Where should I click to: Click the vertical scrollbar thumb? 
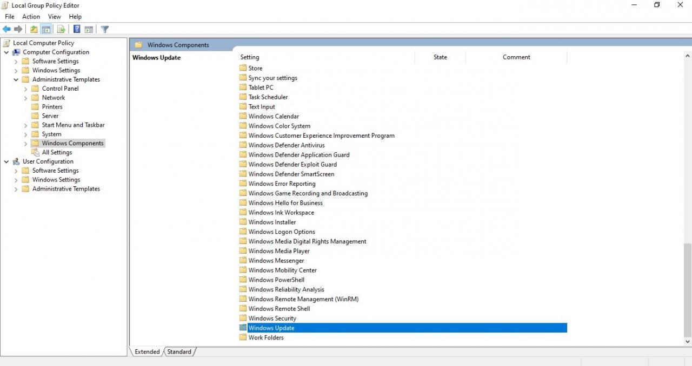click(688, 290)
